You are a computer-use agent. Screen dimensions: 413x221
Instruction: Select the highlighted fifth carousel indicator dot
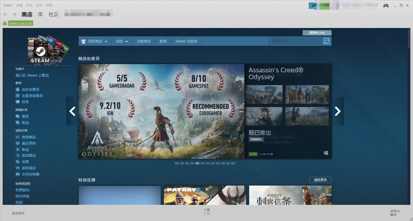197,163
